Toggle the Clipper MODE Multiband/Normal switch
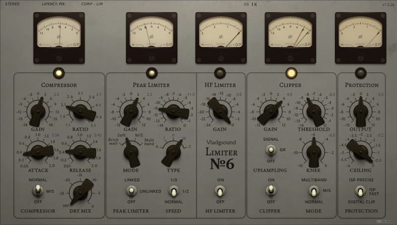Screen dimensions: 397x225 [314, 191]
